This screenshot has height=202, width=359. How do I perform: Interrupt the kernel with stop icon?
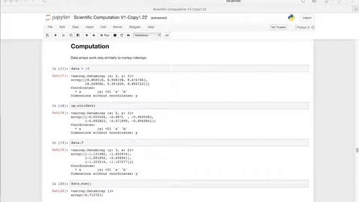coord(115,35)
